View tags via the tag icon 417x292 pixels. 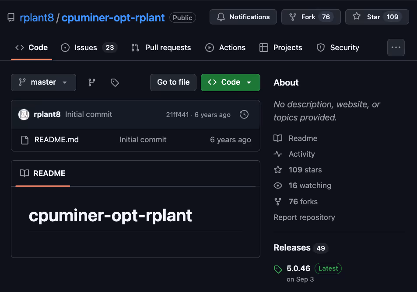[x=115, y=82]
